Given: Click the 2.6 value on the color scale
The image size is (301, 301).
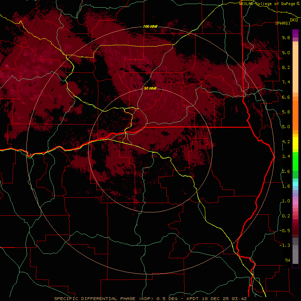Looking at the screenshot, I should [x=286, y=172].
